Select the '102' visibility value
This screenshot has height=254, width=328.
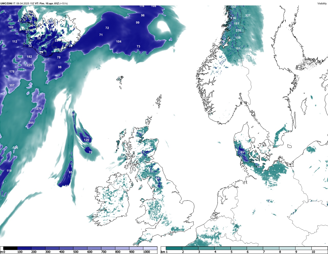11,27
